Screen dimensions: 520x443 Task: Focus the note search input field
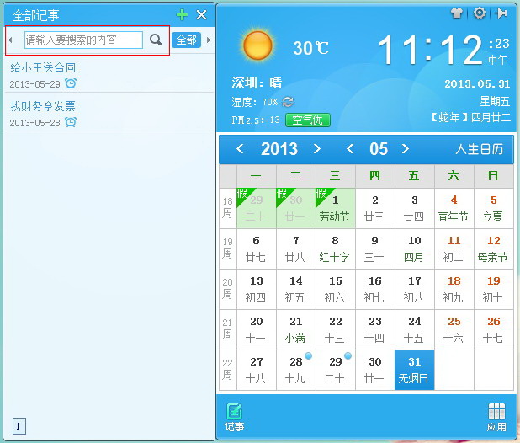82,40
